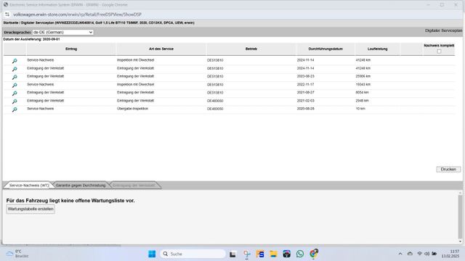Open File Explorer in taskbar

click(x=273, y=254)
